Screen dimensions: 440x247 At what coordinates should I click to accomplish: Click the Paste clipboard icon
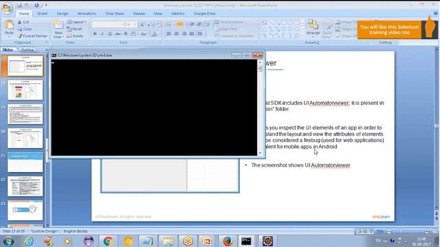pos(9,25)
